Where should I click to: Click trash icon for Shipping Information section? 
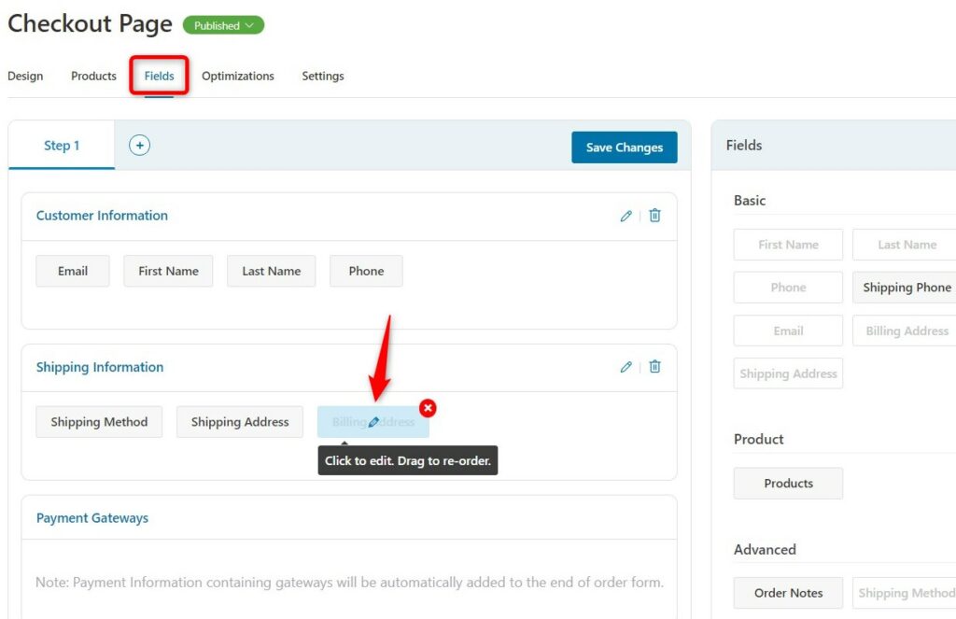(x=654, y=367)
